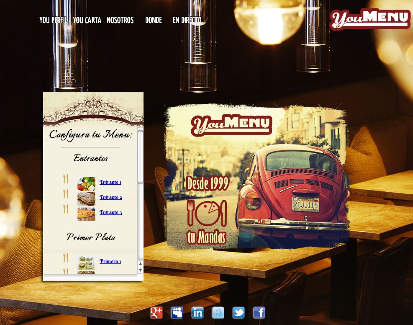Viewport: 413px width, 325px height.
Task: Follow the Entrante 1 link
Action: point(110,182)
